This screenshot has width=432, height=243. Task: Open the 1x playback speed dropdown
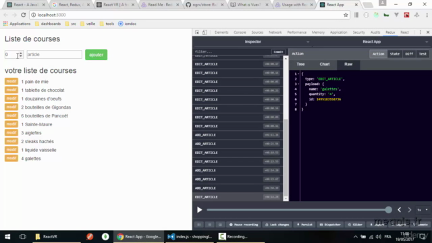pyautogui.click(x=423, y=210)
